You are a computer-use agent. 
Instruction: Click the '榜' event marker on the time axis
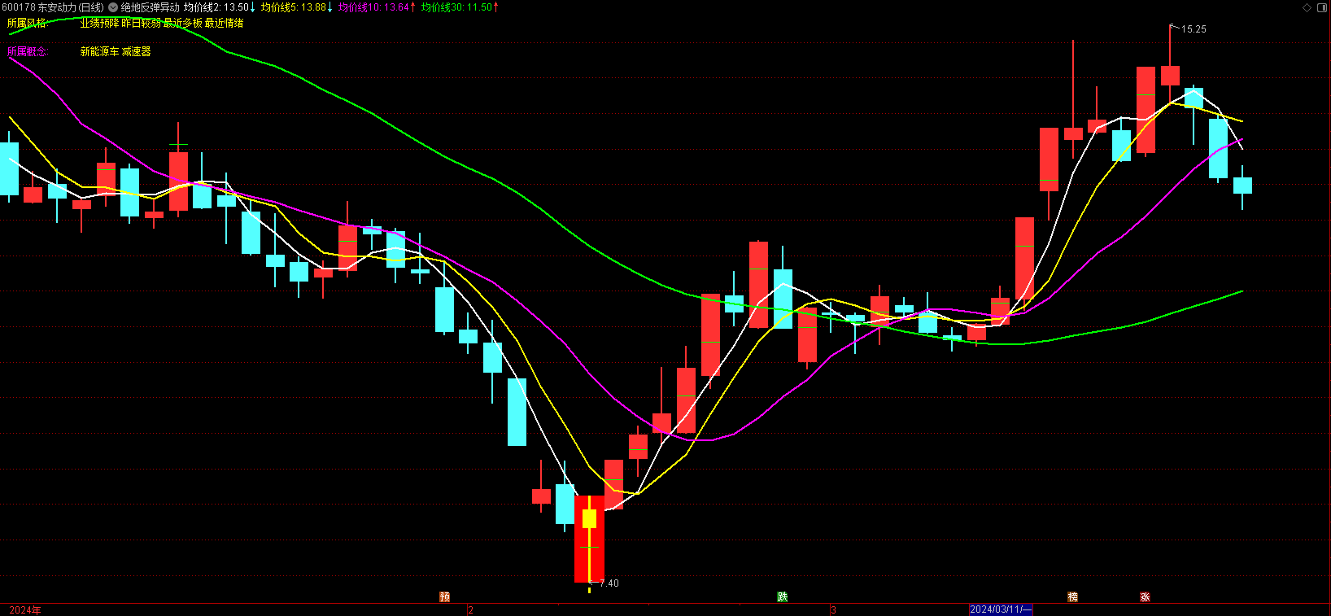point(1073,597)
